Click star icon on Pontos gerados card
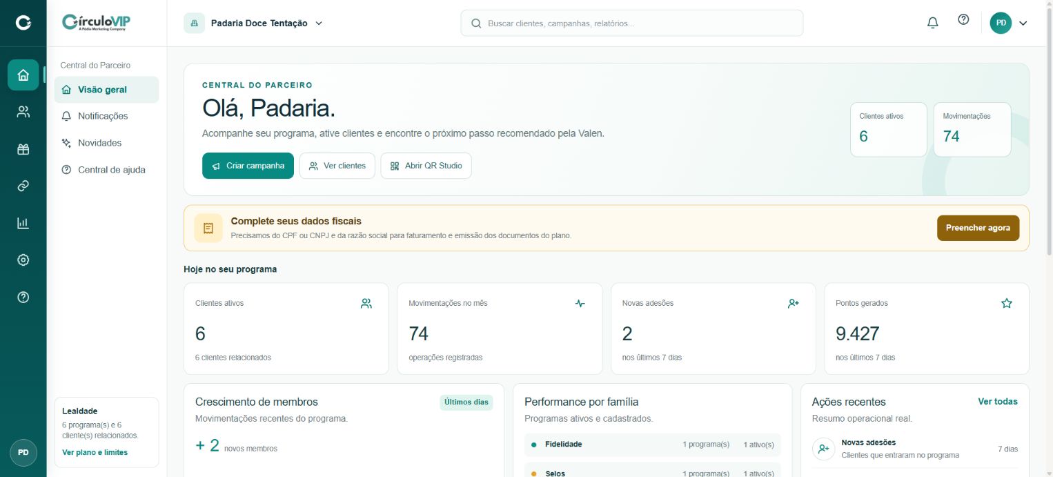 pos(1007,303)
